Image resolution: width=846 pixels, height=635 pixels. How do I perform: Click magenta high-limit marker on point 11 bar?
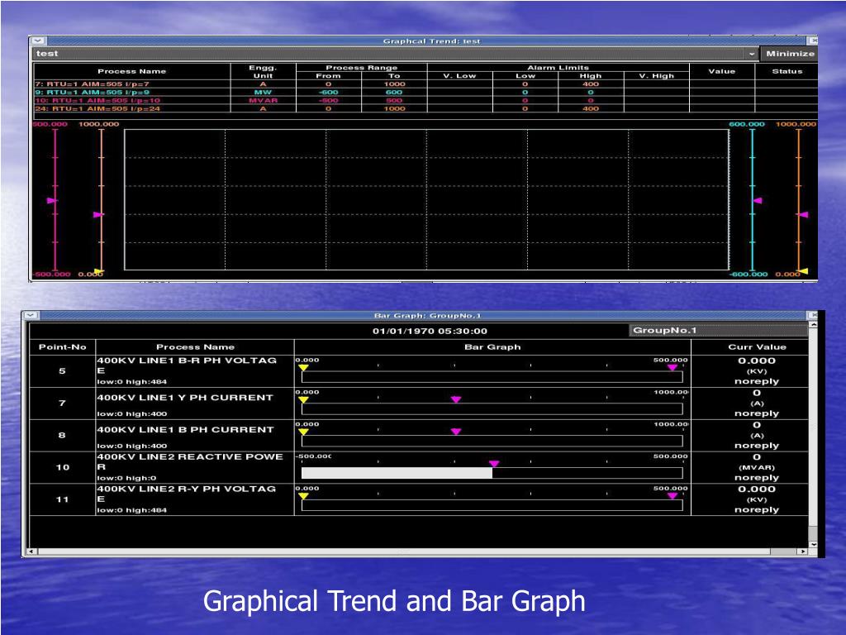(x=673, y=496)
